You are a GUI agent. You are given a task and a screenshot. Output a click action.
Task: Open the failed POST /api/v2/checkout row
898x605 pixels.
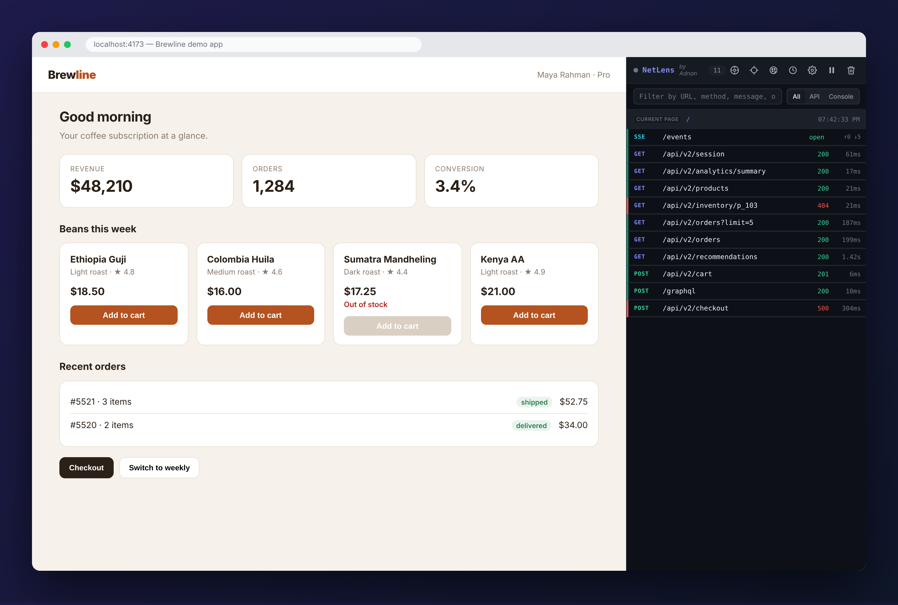click(746, 308)
